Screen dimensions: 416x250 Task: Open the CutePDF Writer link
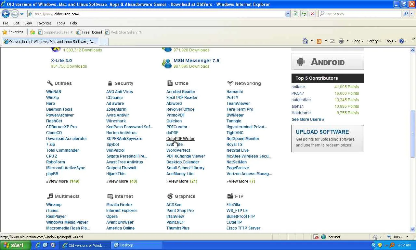click(x=180, y=139)
